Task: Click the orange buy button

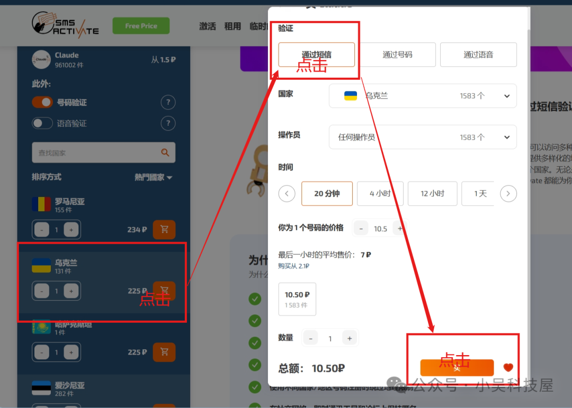Action: pos(457,368)
